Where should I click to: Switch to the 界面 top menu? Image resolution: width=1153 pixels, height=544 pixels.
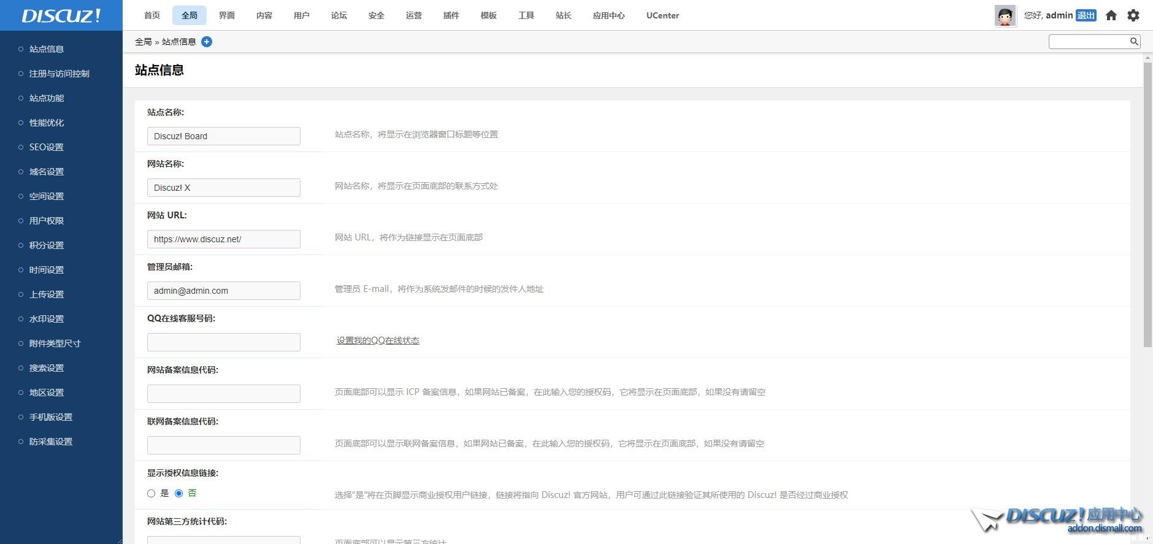click(227, 15)
